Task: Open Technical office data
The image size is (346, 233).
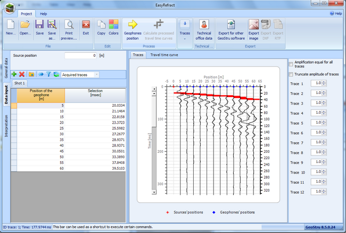Action: coord(204,30)
